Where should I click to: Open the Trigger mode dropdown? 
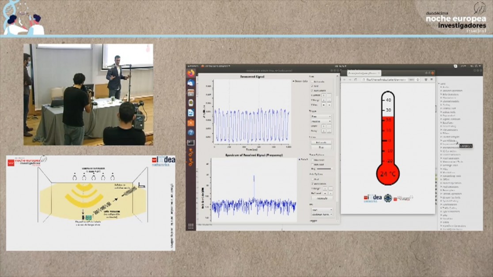(x=320, y=116)
